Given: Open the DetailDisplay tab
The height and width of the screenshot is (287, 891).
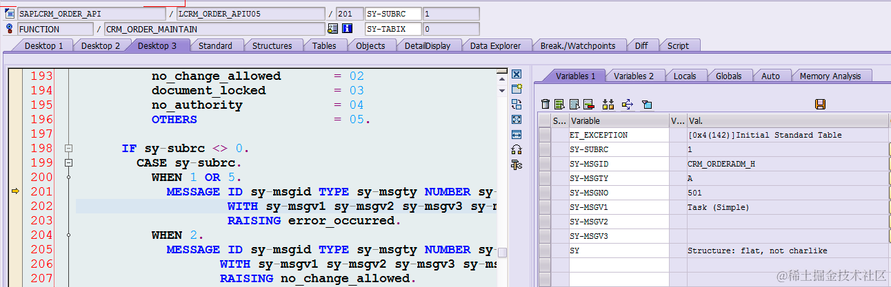Looking at the screenshot, I should 428,45.
